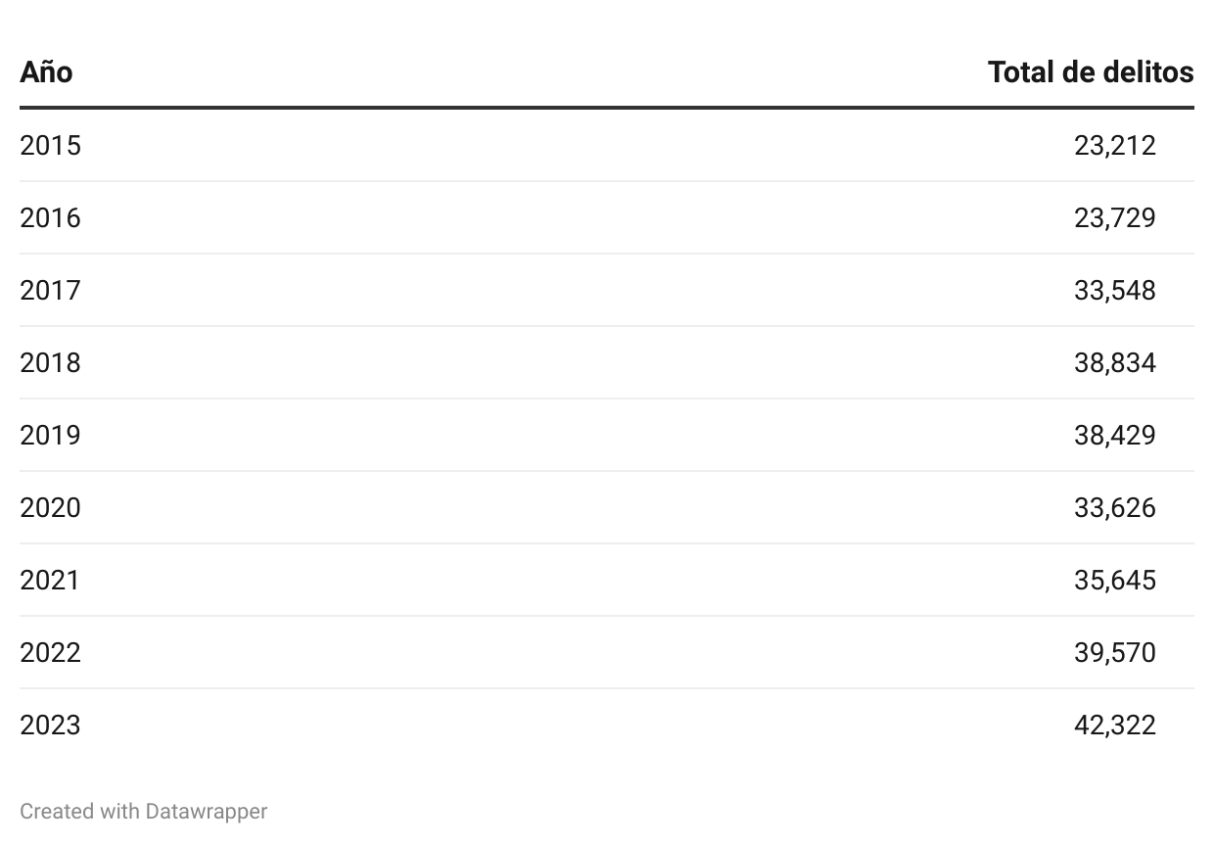Select the 2017 year cell
This screenshot has height=844, width=1214.
coord(50,291)
